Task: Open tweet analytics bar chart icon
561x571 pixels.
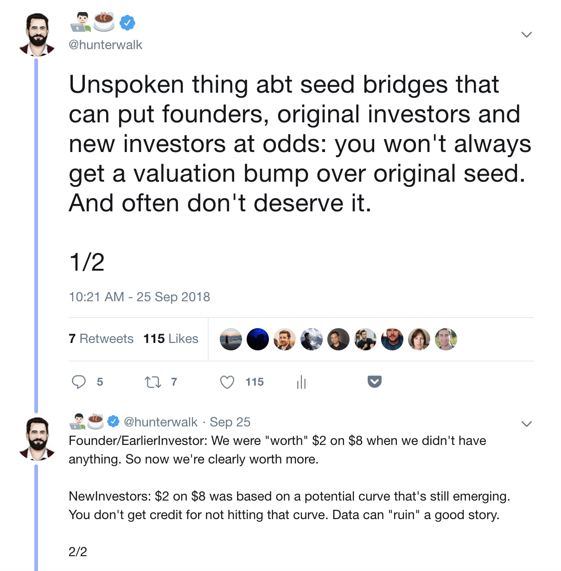Action: point(301,382)
